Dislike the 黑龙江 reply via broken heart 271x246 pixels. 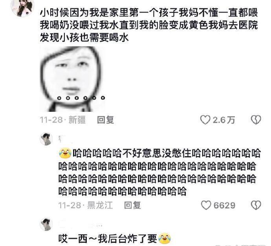pos(256,205)
